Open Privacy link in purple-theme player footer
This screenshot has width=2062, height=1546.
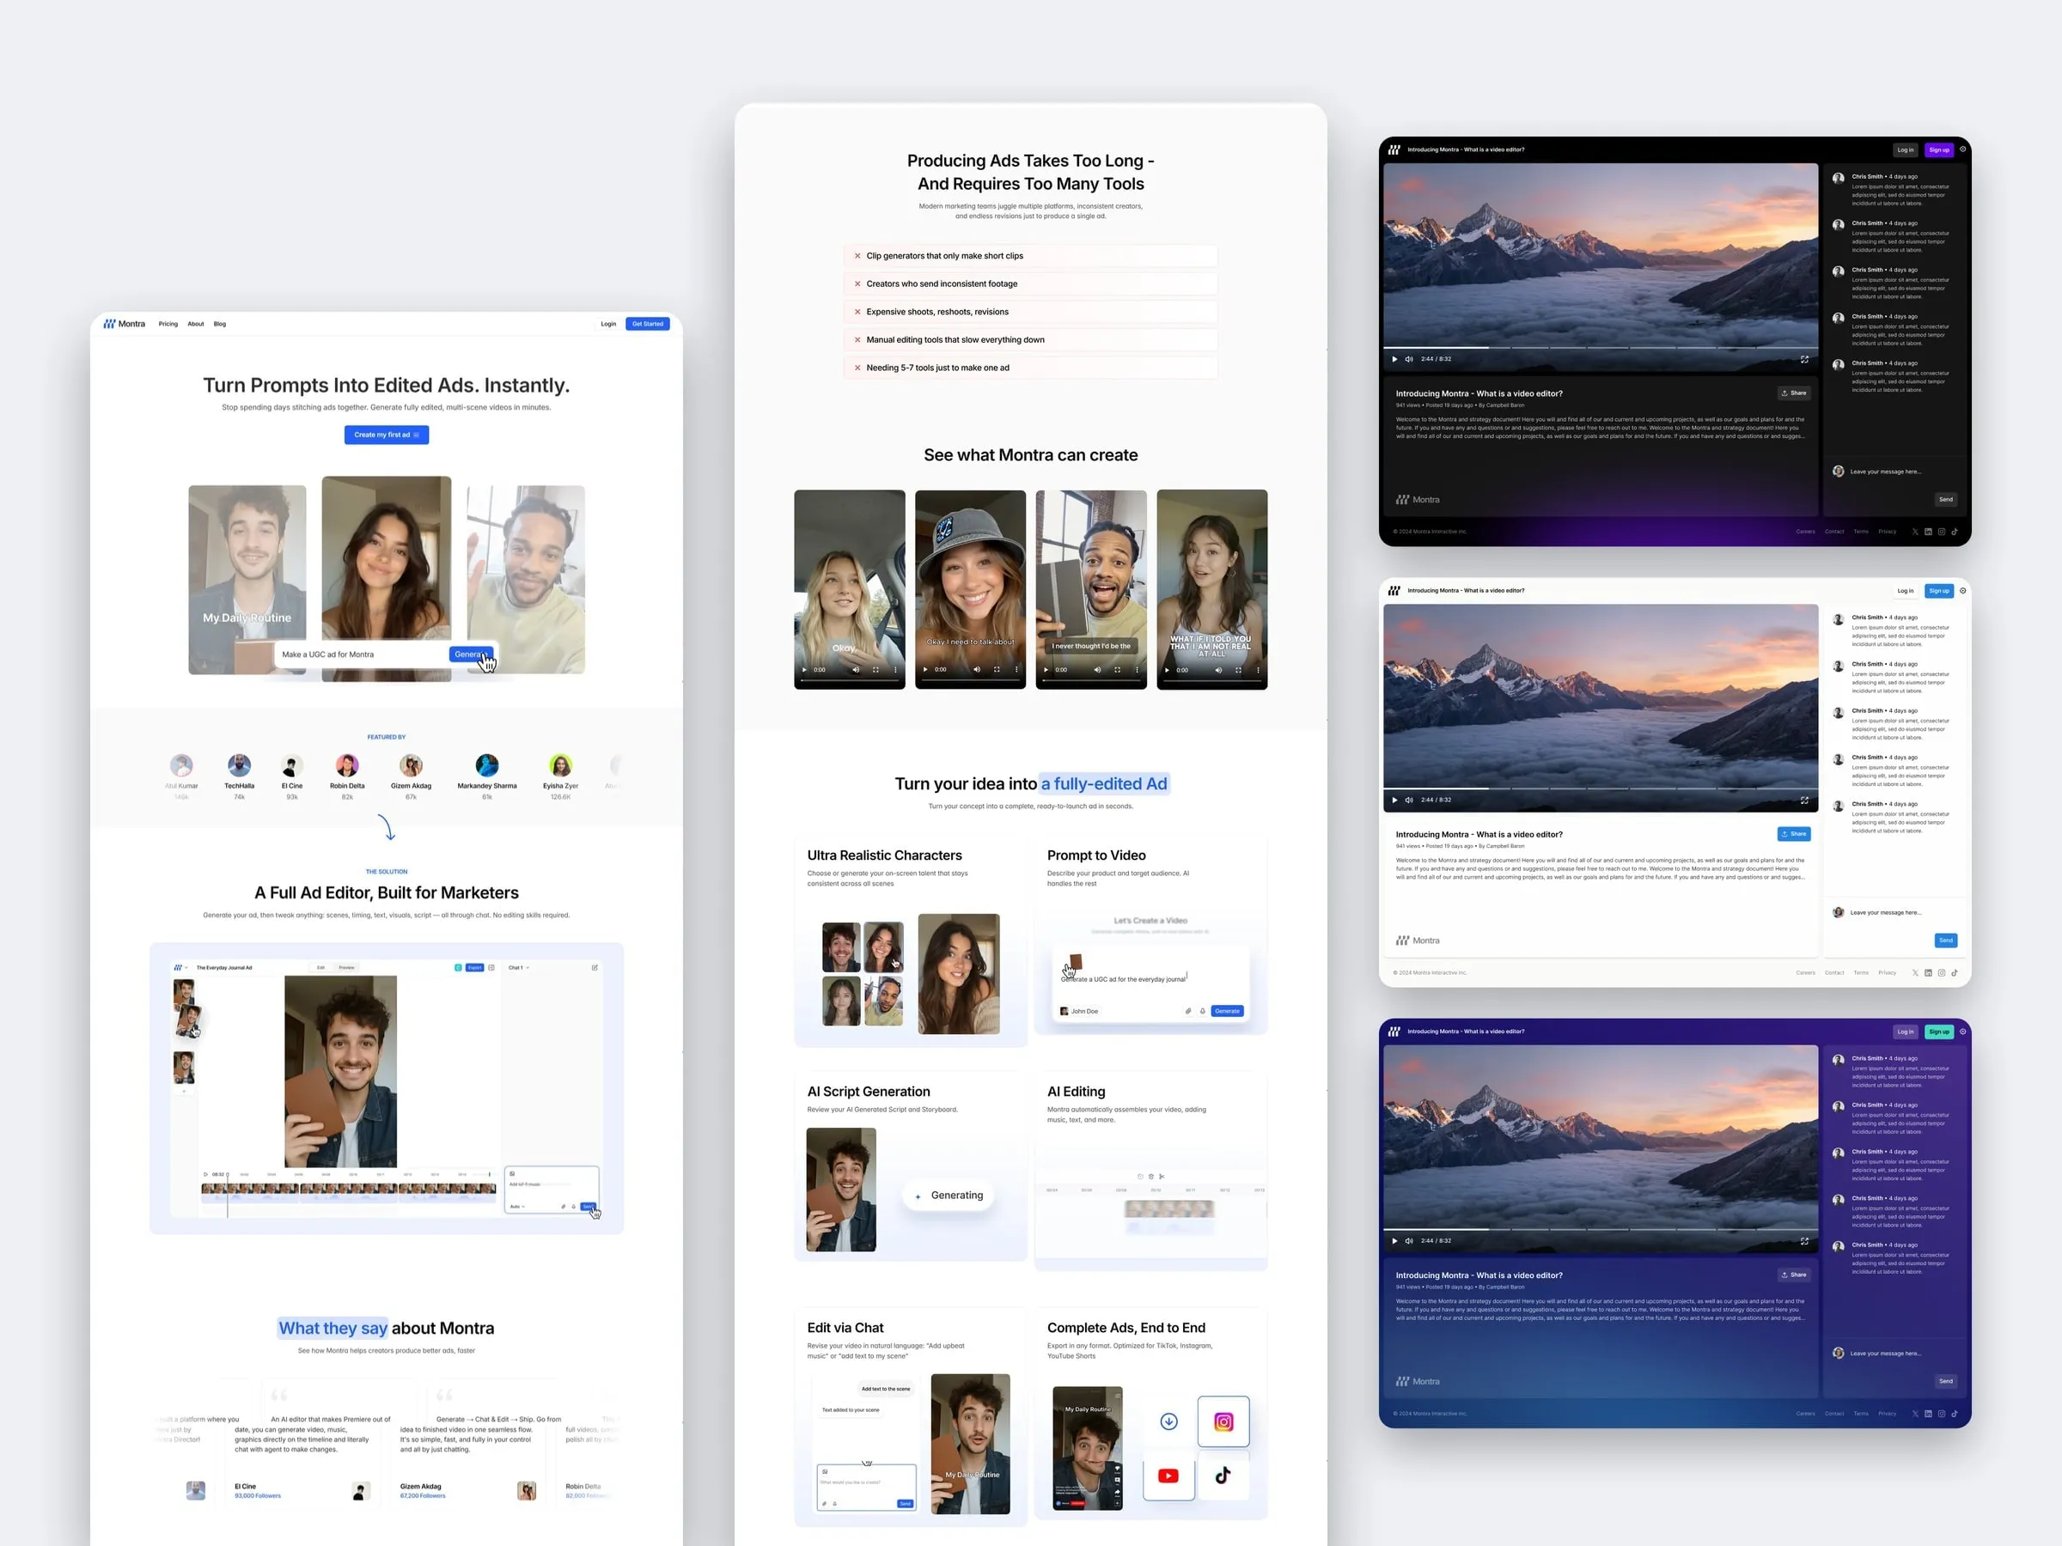pyautogui.click(x=1887, y=1414)
